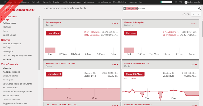Open Više dropdown on Fakture kupaca card
This screenshot has height=106, width=203.
115,23
